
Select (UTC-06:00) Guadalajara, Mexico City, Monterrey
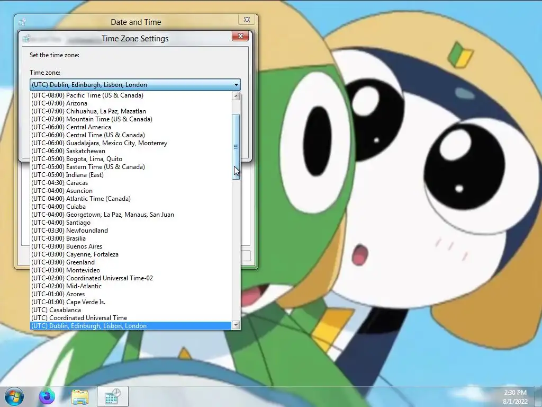click(x=131, y=143)
